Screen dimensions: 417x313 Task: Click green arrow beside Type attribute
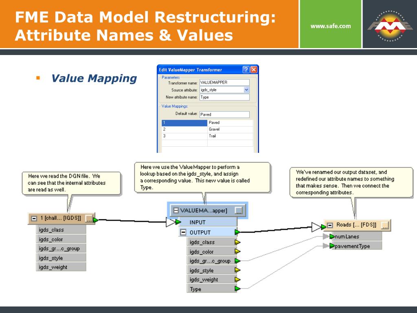(237, 289)
